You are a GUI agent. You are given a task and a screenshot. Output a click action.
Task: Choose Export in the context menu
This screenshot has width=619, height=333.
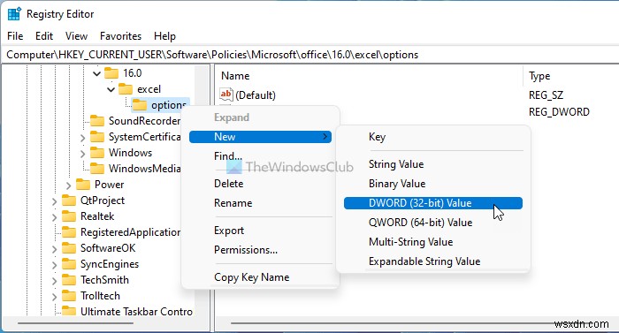click(x=260, y=231)
